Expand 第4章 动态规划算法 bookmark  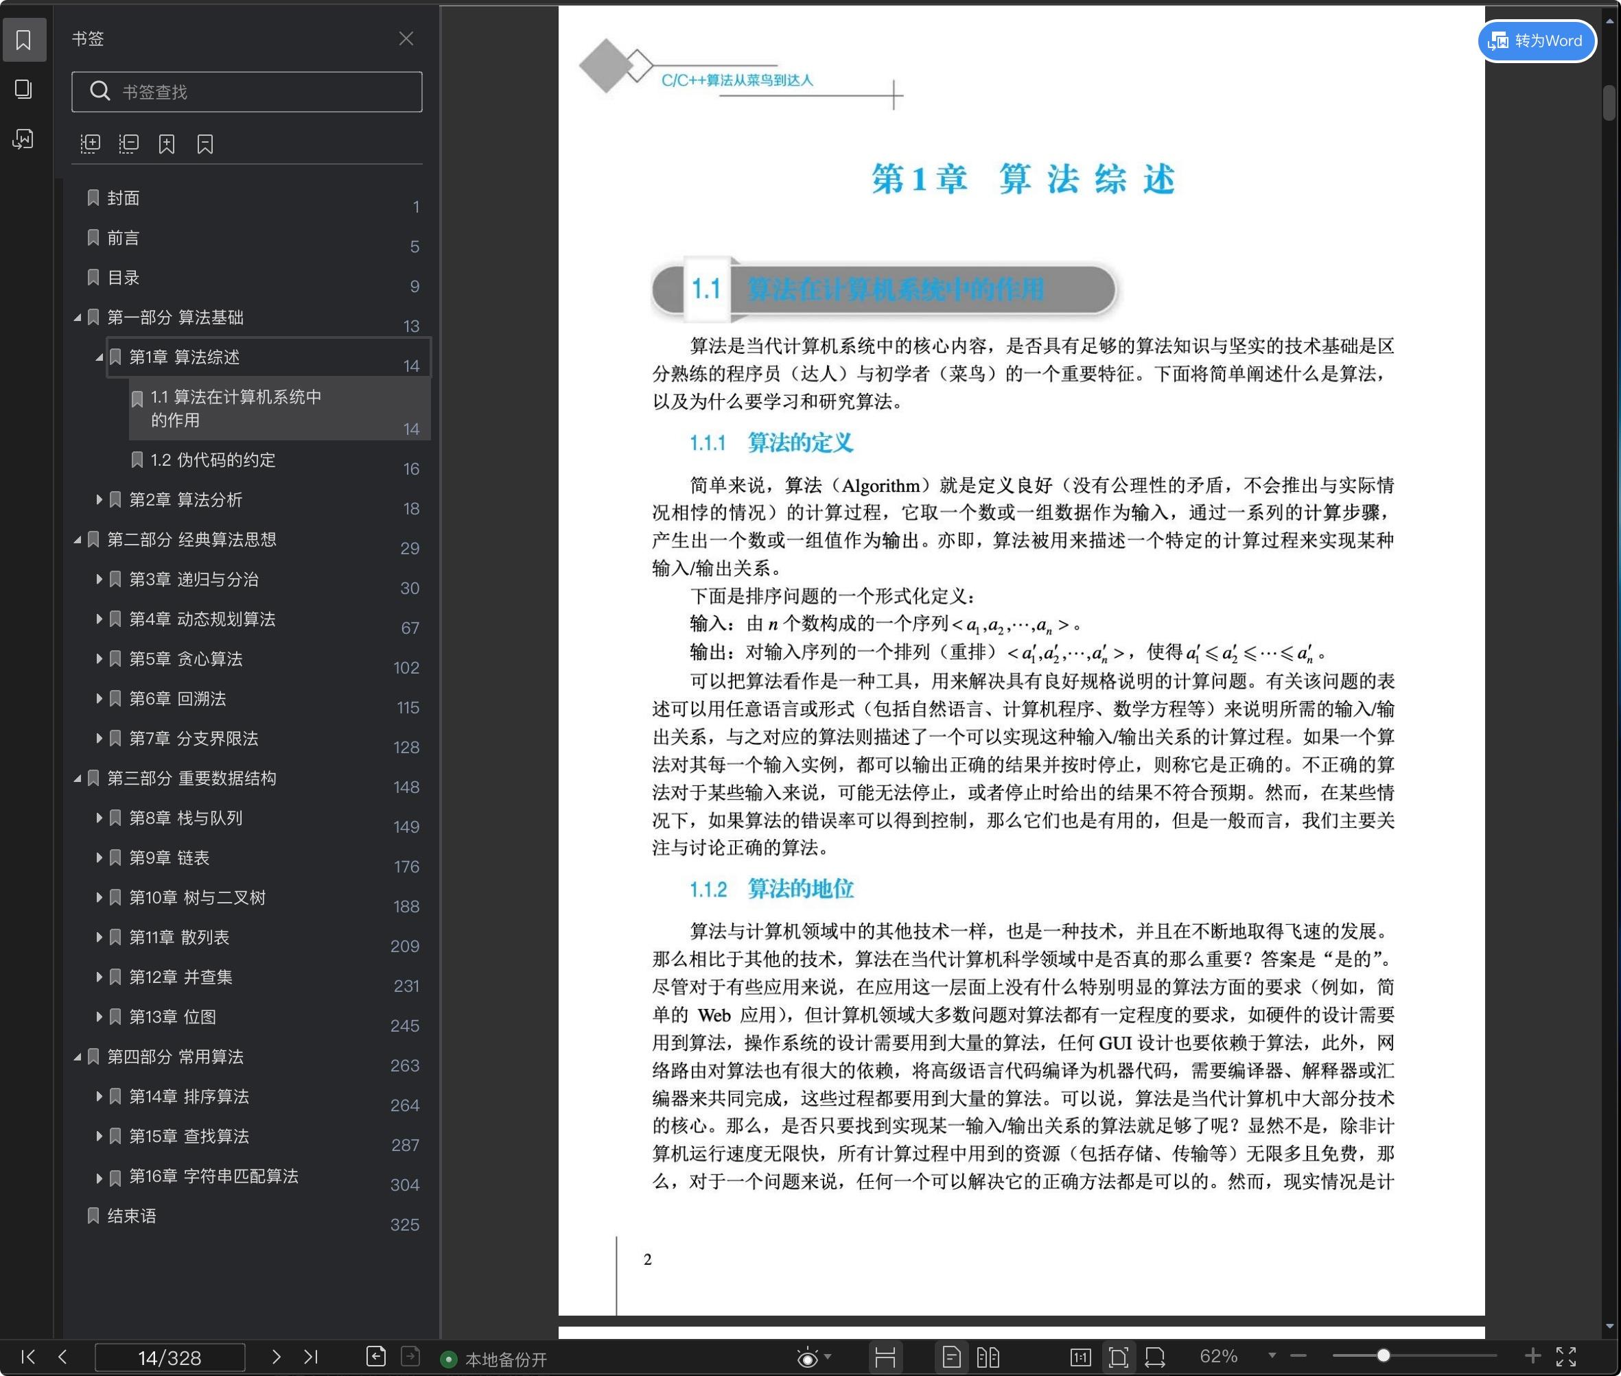[x=99, y=619]
